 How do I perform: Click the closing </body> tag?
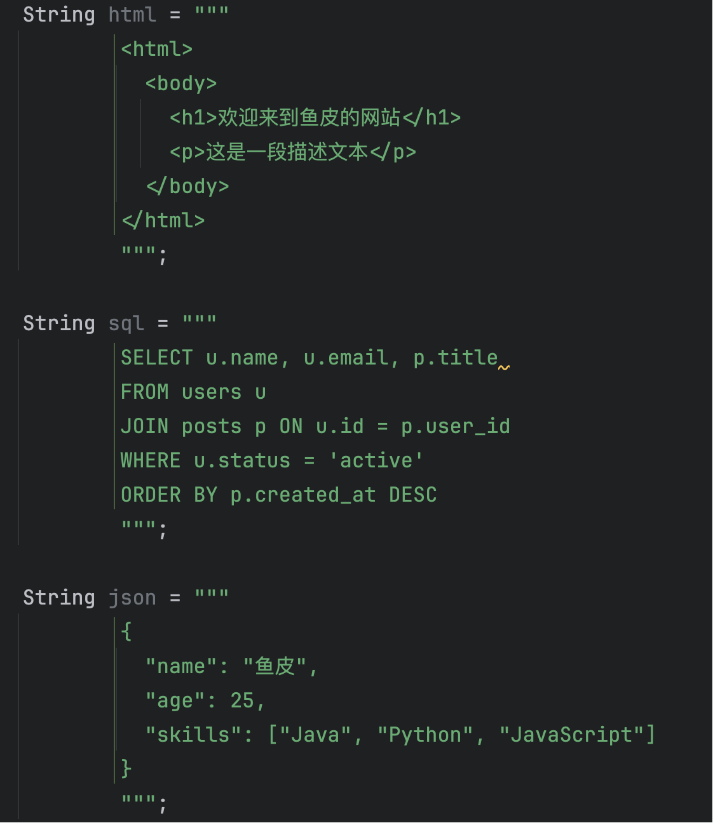(187, 186)
